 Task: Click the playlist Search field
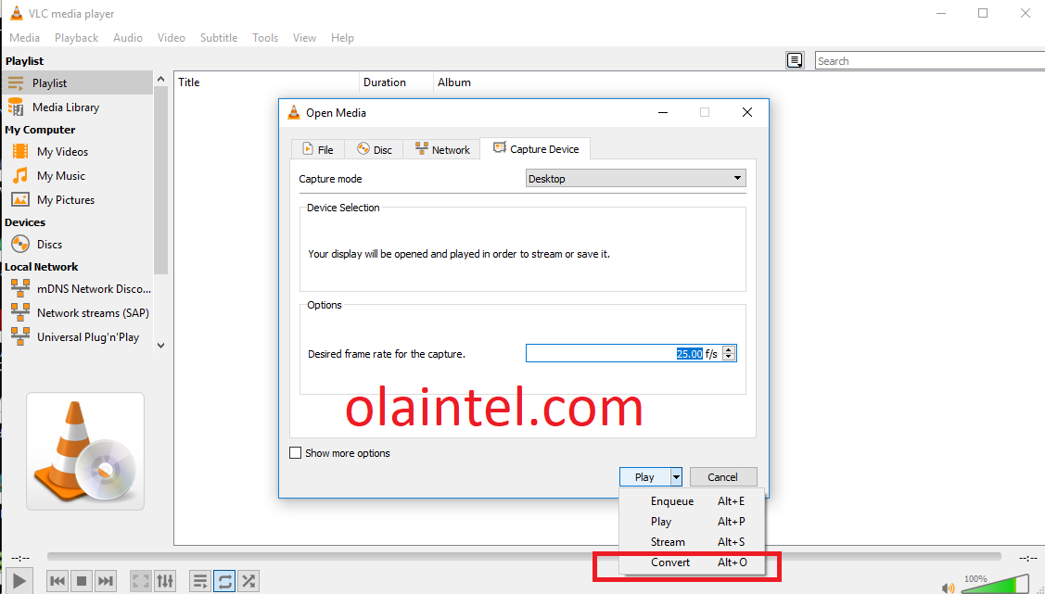tap(930, 60)
